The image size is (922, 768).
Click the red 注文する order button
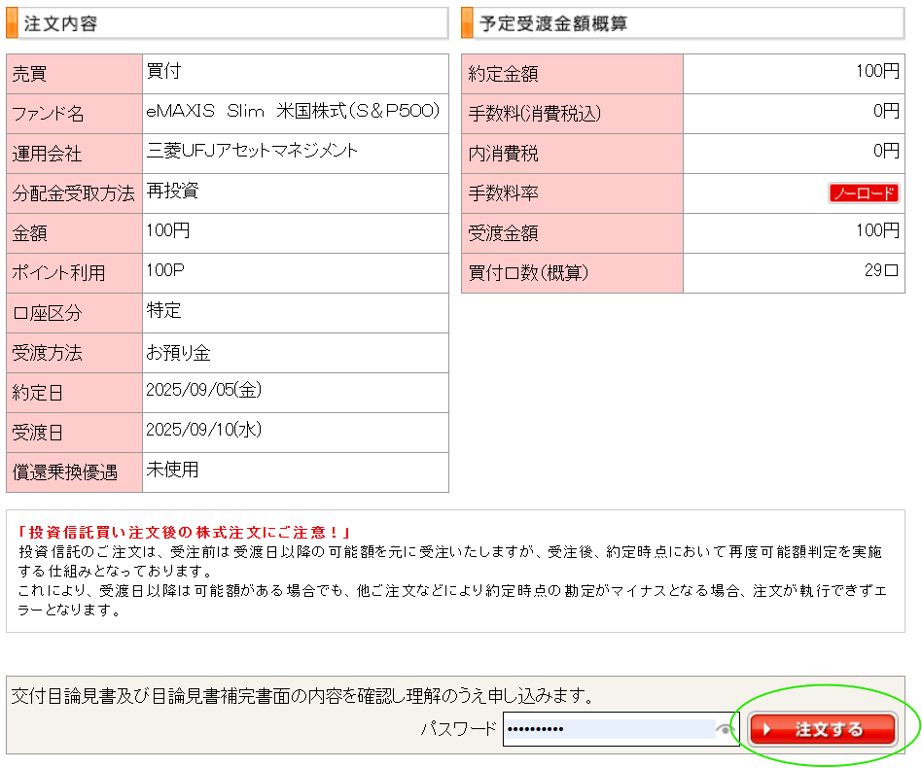823,729
